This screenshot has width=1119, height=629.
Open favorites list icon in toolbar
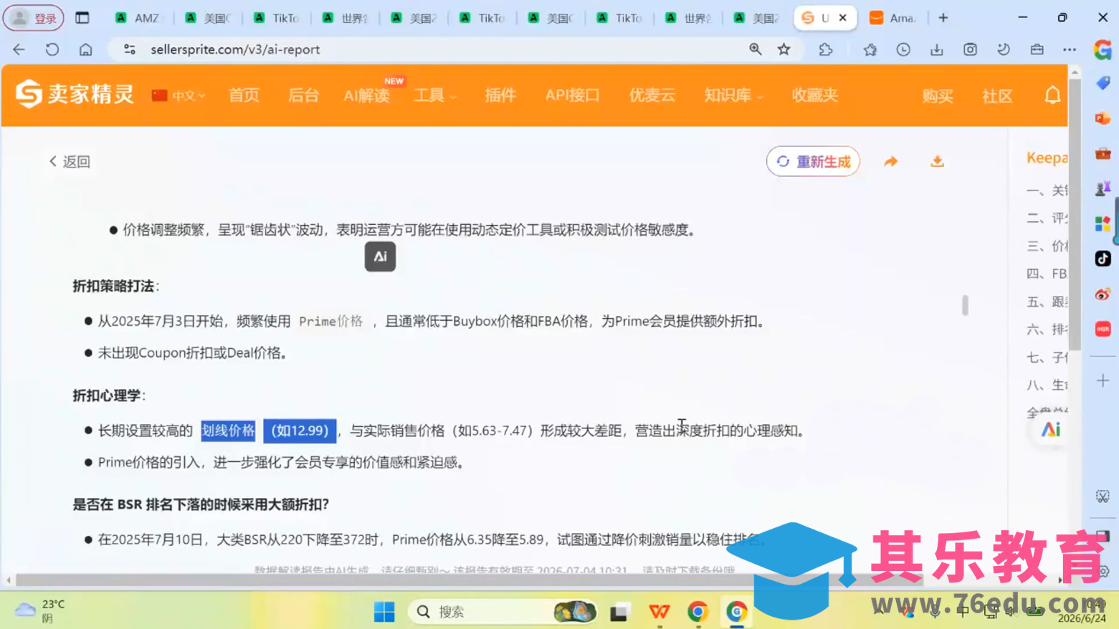pyautogui.click(x=870, y=49)
